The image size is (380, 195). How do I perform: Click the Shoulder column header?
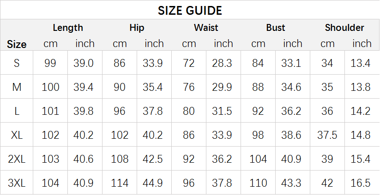(344, 28)
